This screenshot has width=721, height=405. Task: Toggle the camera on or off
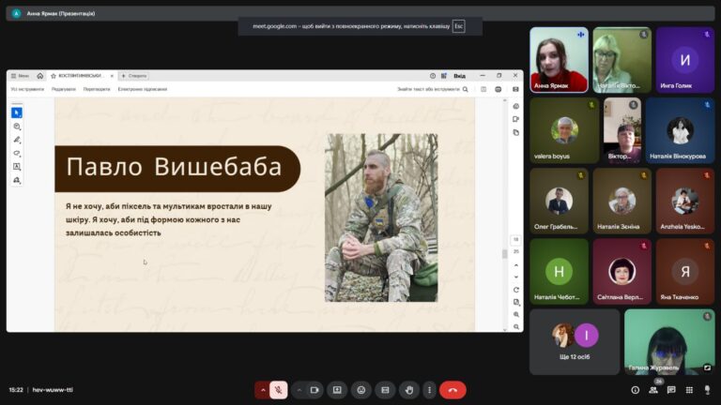314,390
